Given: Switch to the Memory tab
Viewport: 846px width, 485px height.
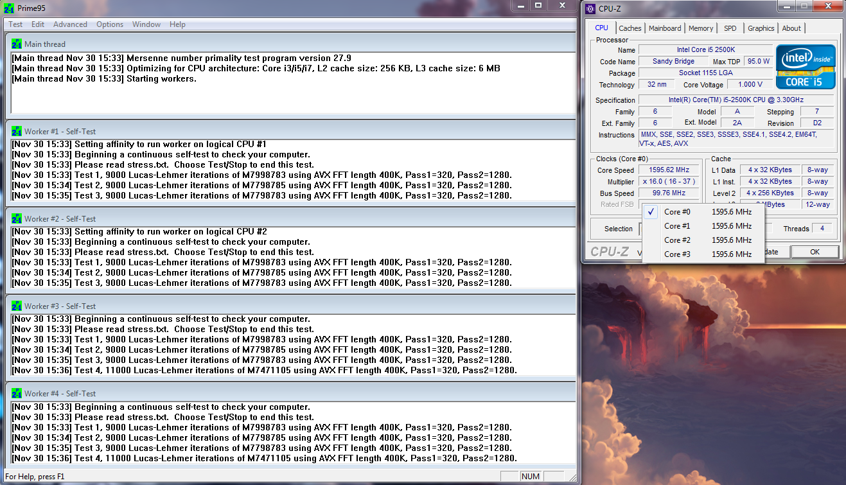Looking at the screenshot, I should [x=701, y=28].
